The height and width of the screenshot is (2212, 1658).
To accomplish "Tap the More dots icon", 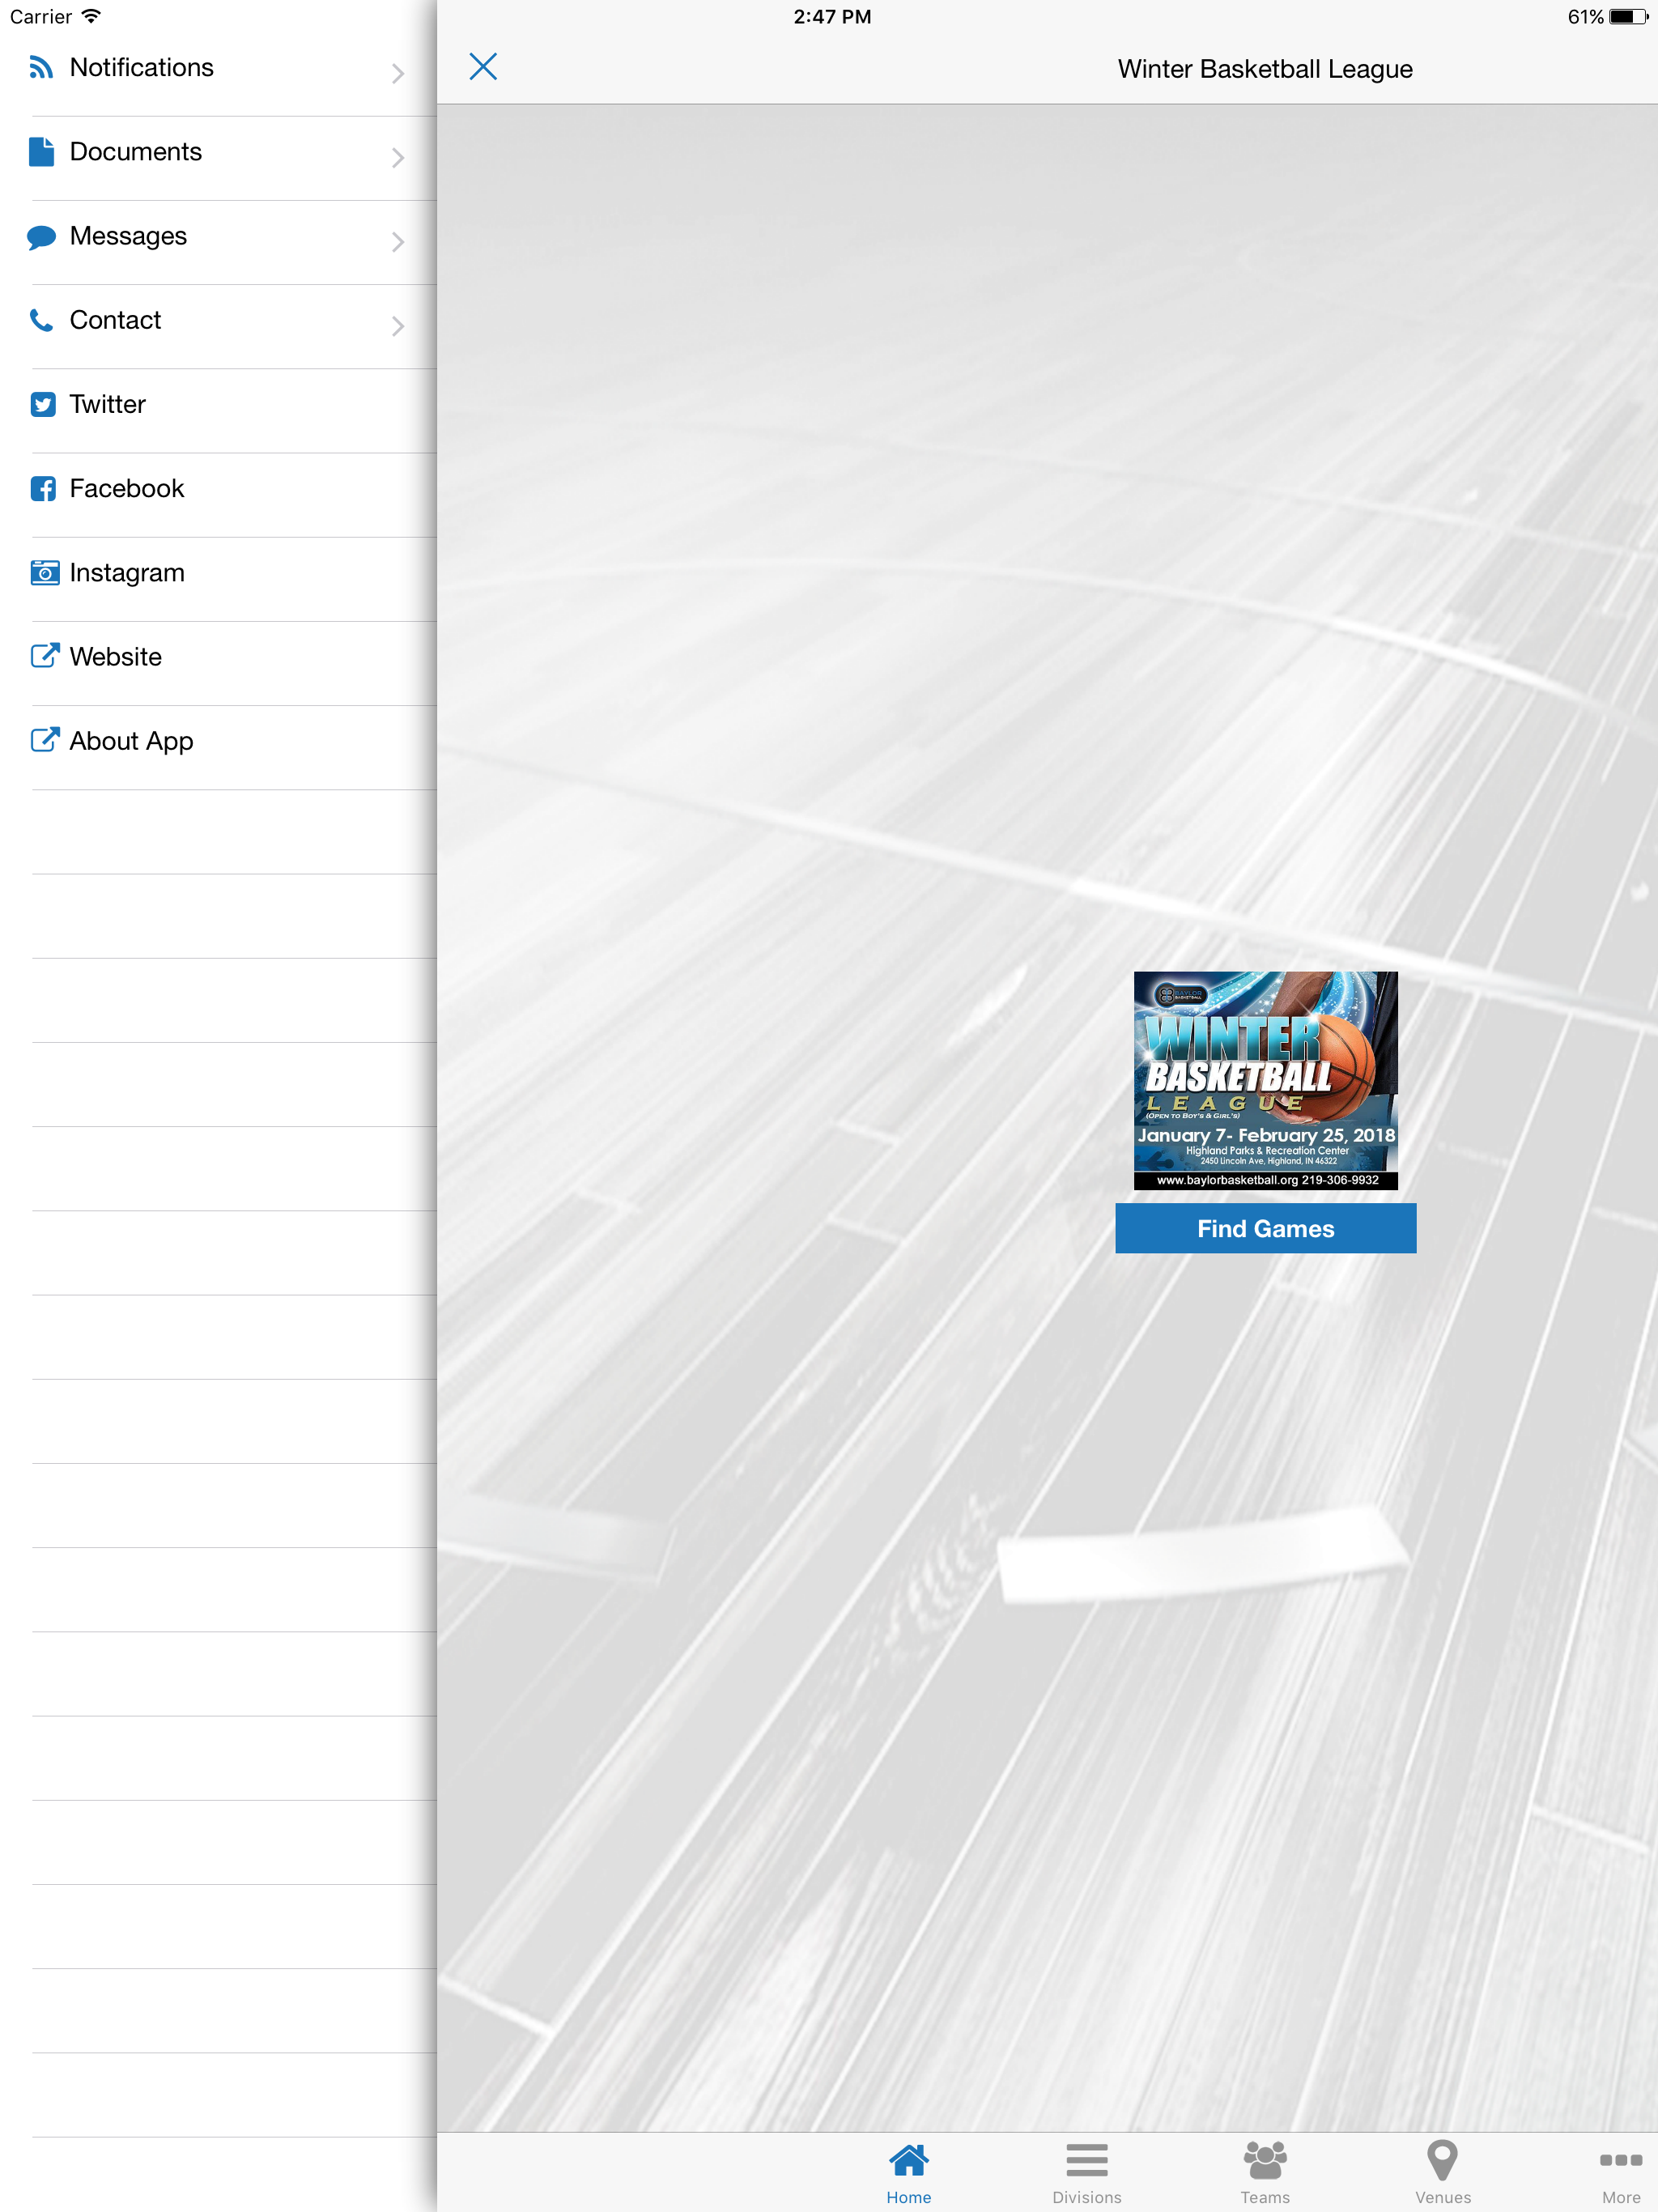I will pos(1621,2160).
